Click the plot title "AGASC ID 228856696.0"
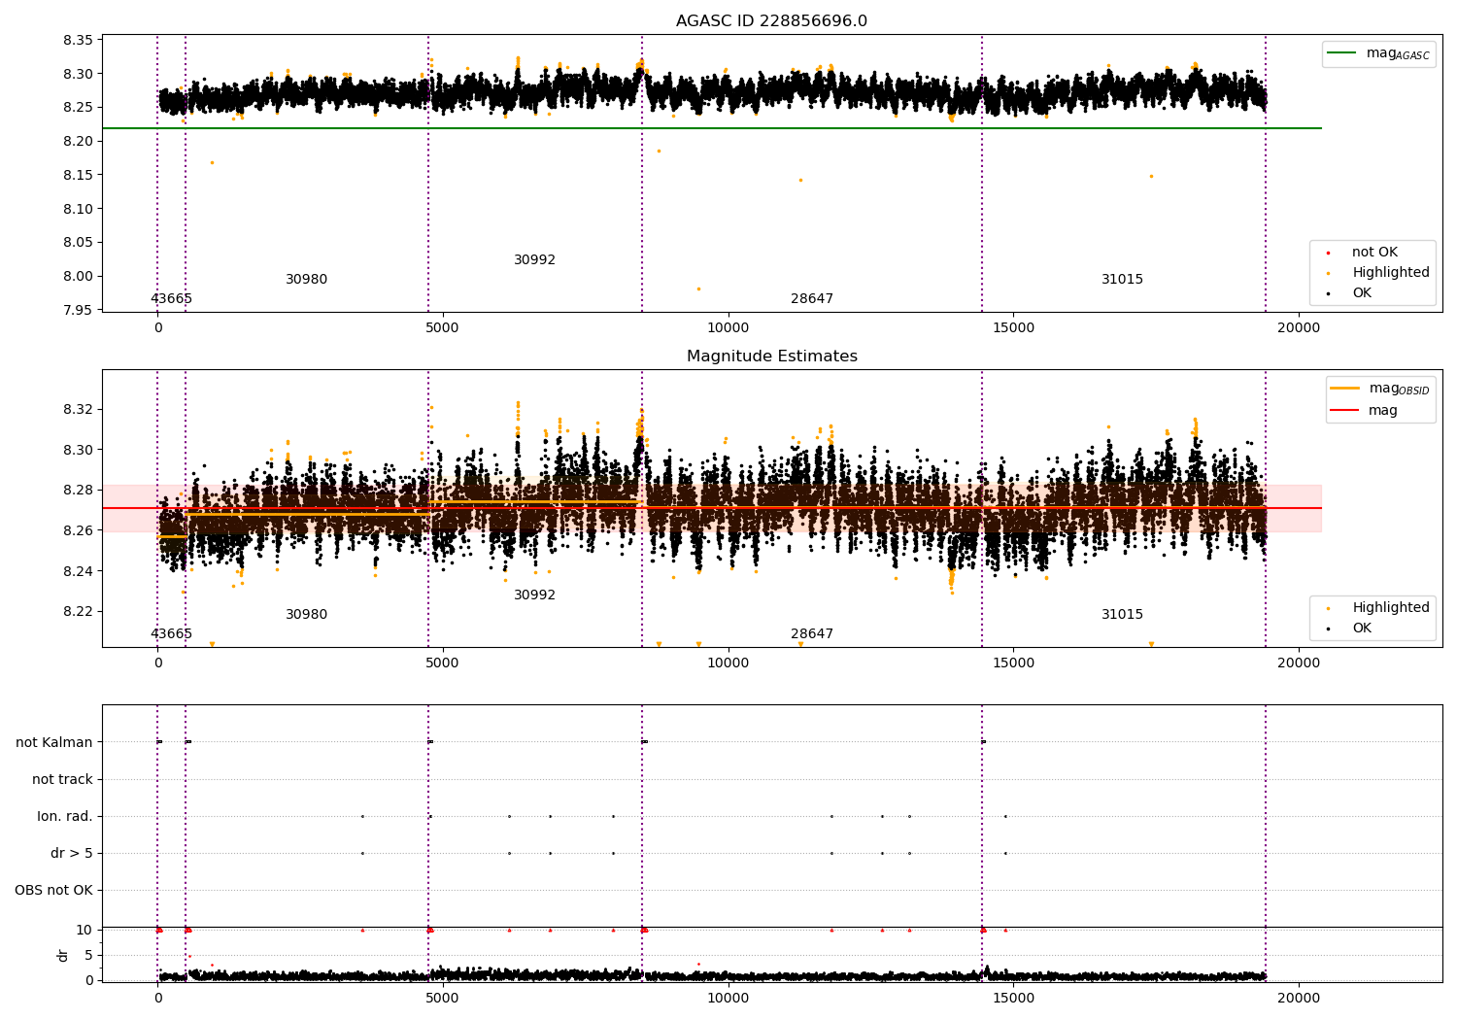The image size is (1457, 1020). tap(771, 21)
